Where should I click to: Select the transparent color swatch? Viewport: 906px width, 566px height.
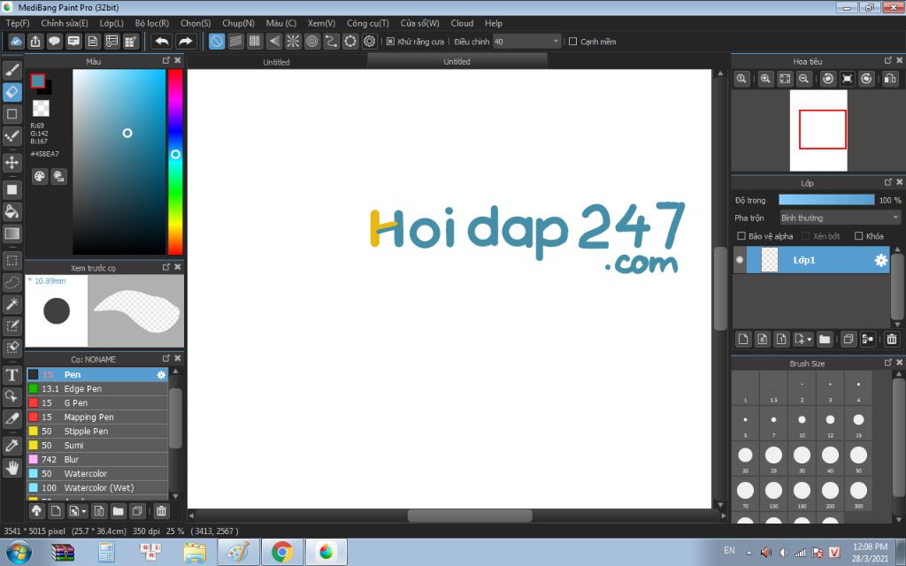41,108
